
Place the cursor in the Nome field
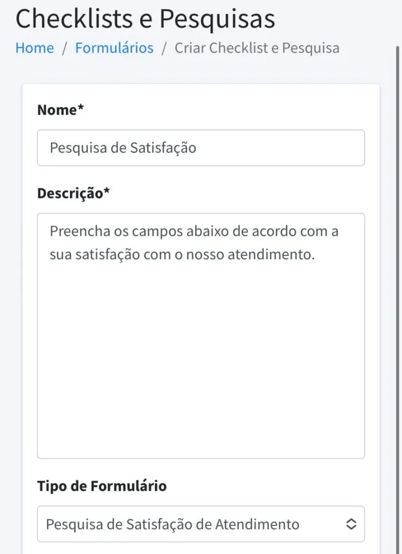(200, 148)
